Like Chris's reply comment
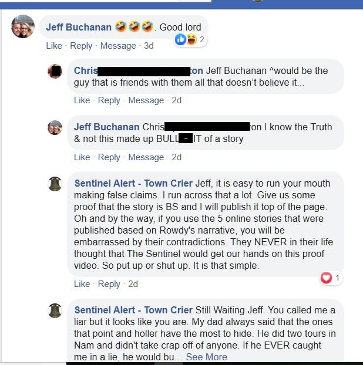The width and height of the screenshot is (363, 365). (82, 100)
